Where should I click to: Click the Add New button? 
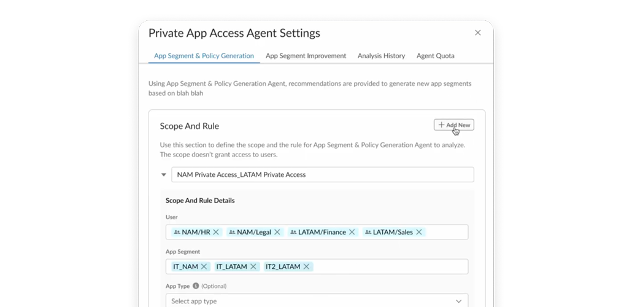pos(454,125)
